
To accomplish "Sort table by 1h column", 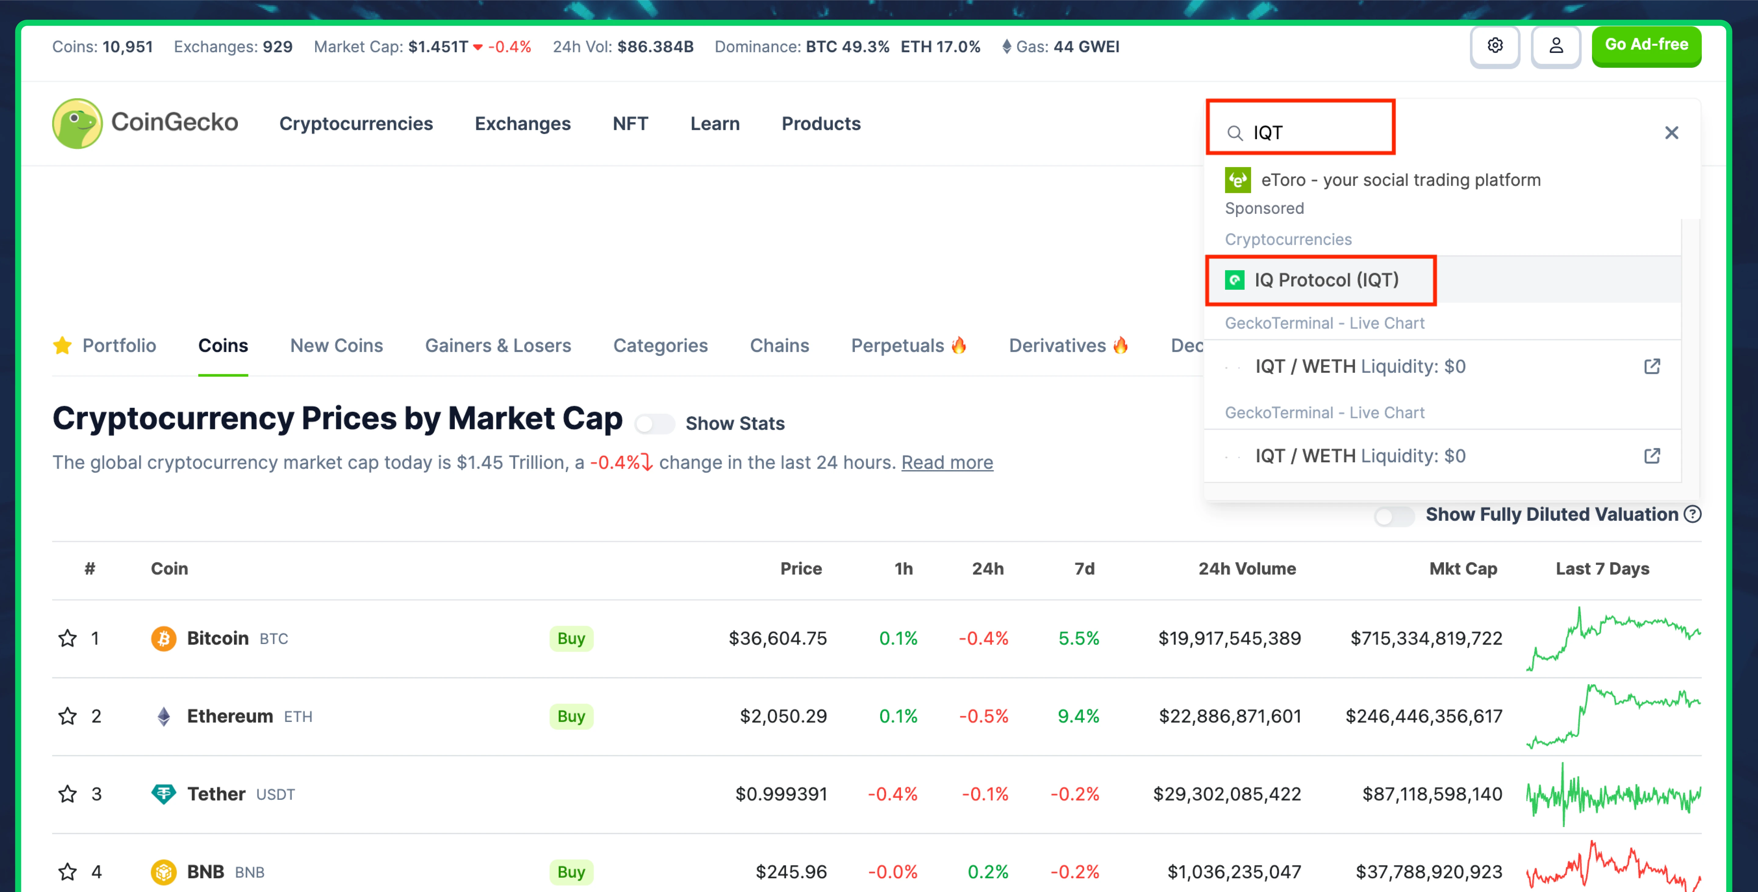I will click(x=903, y=569).
